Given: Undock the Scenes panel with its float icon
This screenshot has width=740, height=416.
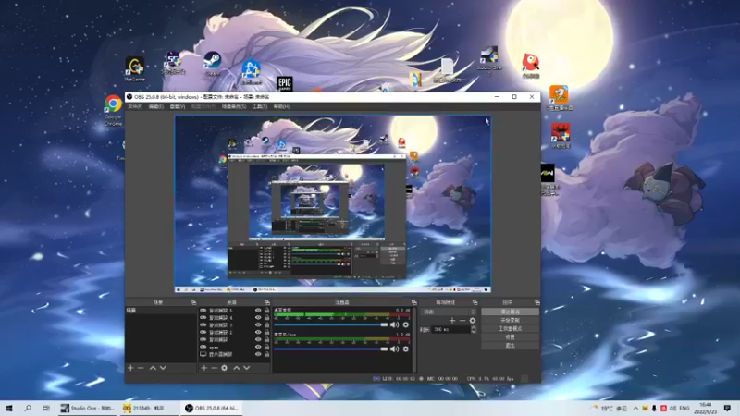Looking at the screenshot, I should coord(193,302).
